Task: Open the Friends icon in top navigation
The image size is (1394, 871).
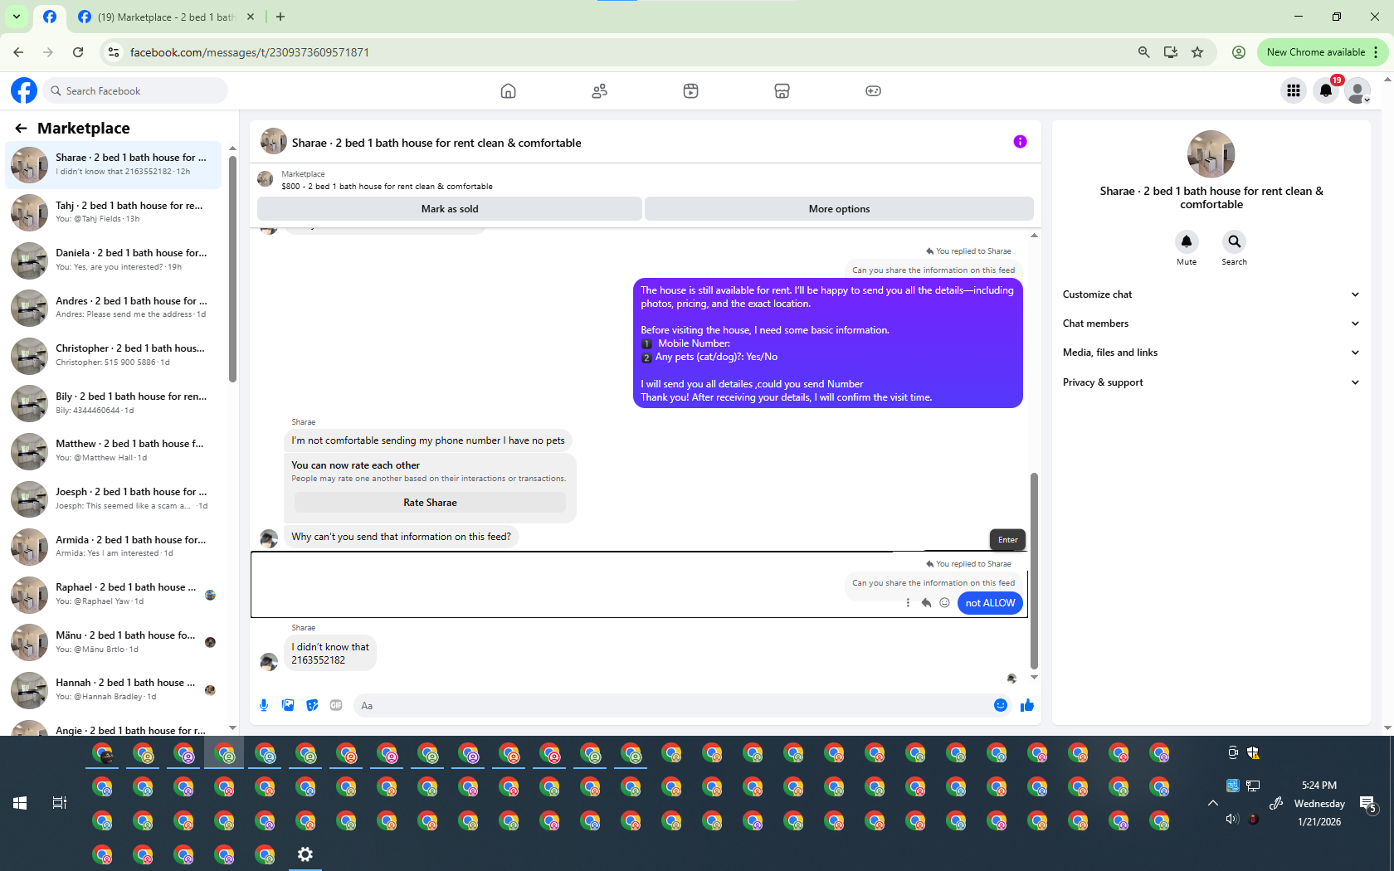Action: [599, 91]
